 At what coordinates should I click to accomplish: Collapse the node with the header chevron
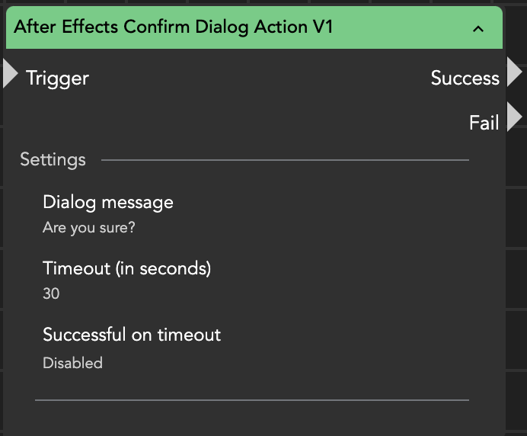(478, 29)
